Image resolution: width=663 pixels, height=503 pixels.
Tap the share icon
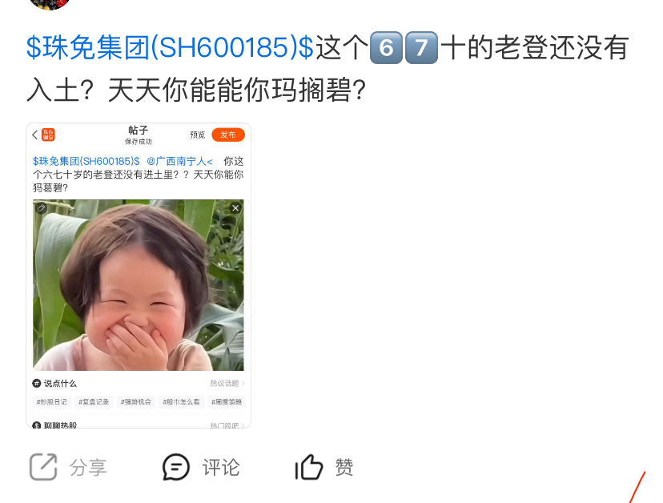(43, 467)
